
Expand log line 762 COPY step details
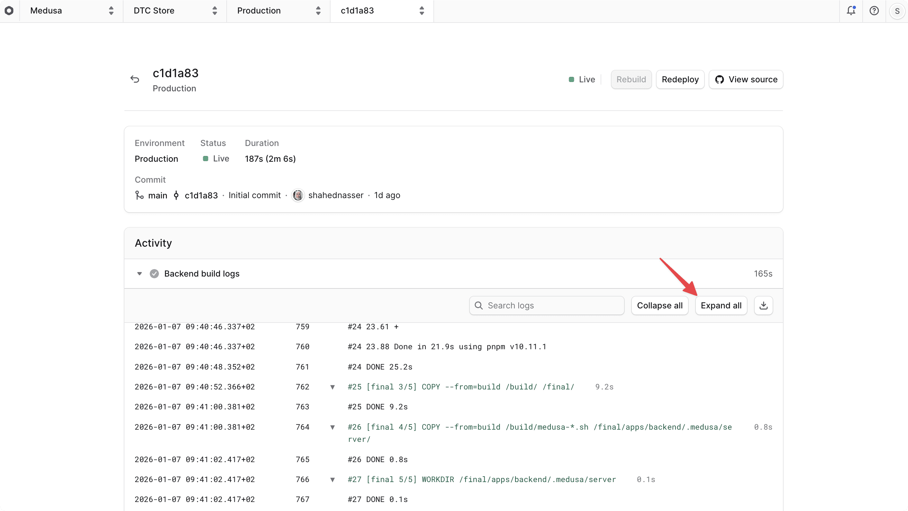(x=332, y=387)
